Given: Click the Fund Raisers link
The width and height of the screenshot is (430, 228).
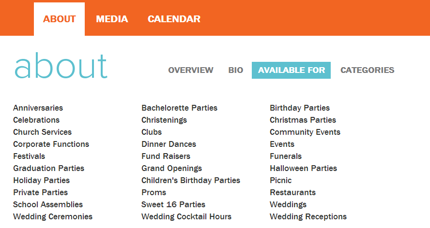Looking at the screenshot, I should (166, 156).
